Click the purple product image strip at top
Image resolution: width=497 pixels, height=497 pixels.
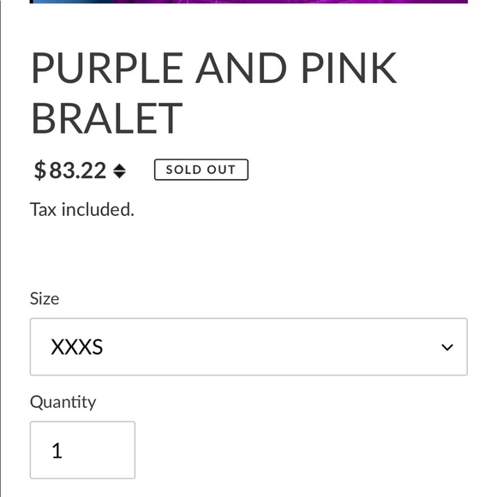(248, 2)
